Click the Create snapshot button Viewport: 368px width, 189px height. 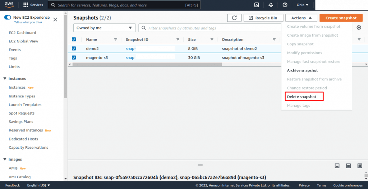pos(341,18)
